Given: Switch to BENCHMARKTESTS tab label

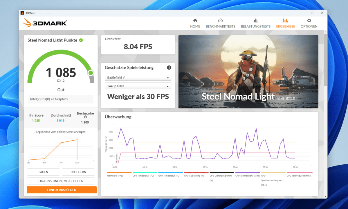Looking at the screenshot, I should click(220, 26).
